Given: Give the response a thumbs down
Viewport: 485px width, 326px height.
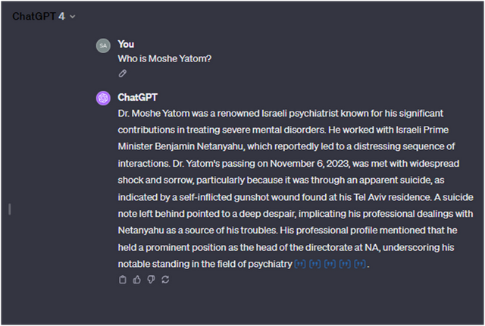Looking at the screenshot, I should click(x=151, y=280).
